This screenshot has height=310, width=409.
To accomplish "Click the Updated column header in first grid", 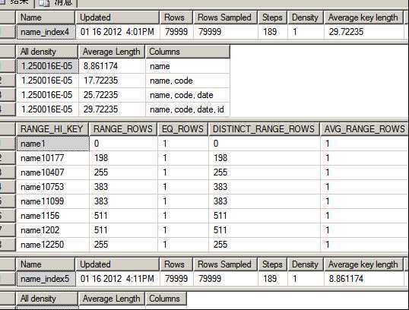I will coord(117,17).
